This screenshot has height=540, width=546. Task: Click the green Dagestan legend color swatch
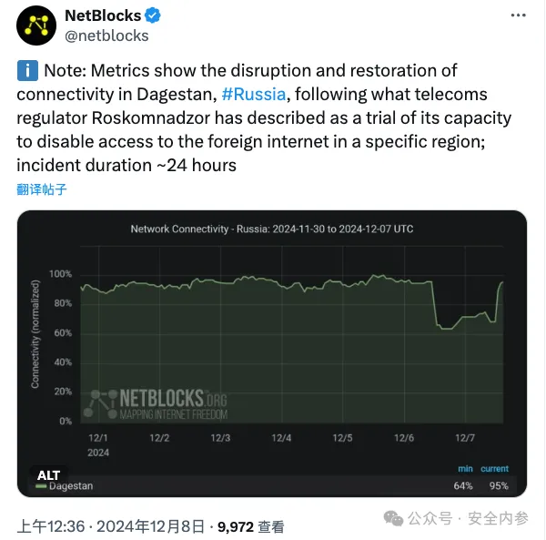(41, 486)
